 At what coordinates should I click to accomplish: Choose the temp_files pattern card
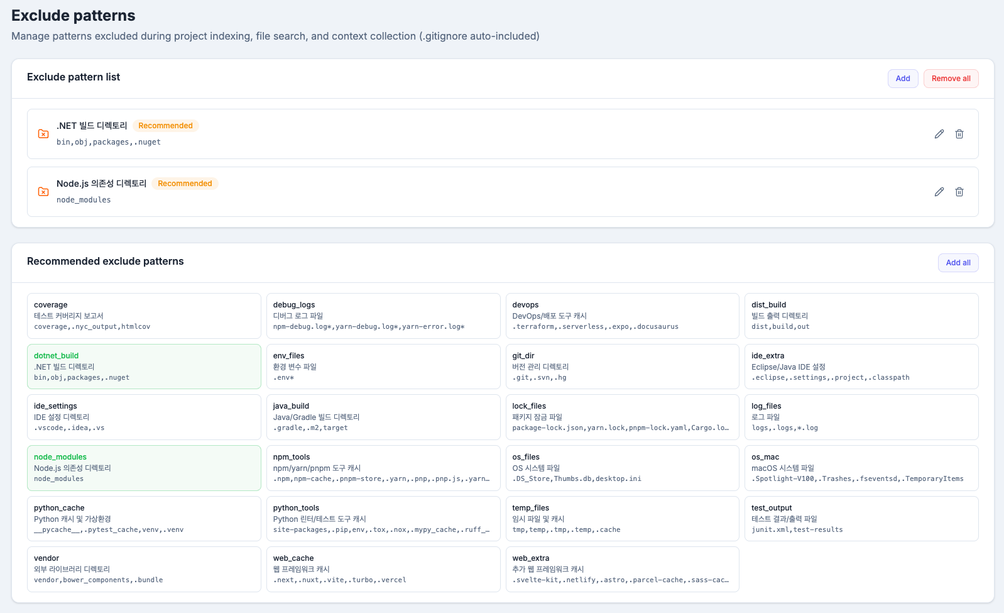[x=622, y=519]
